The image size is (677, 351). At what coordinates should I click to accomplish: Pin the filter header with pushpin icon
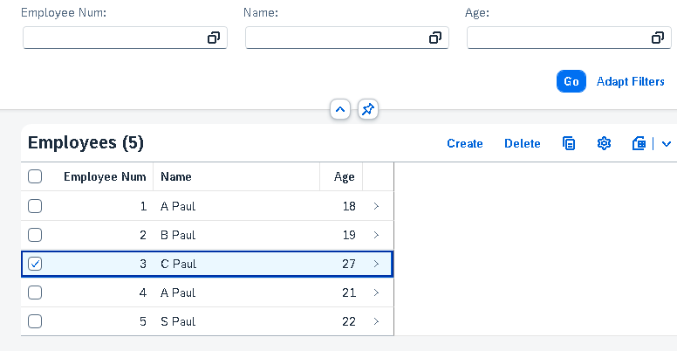coord(368,110)
